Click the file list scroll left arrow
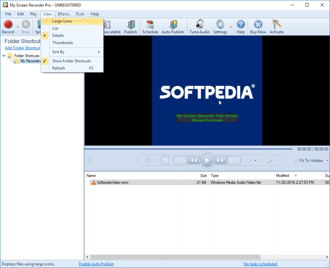 87,257
